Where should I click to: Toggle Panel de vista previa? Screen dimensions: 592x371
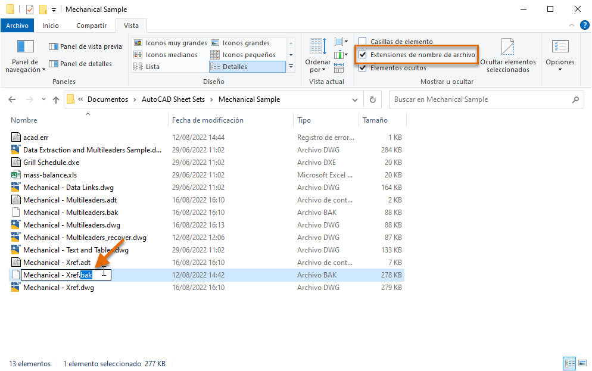(x=85, y=46)
